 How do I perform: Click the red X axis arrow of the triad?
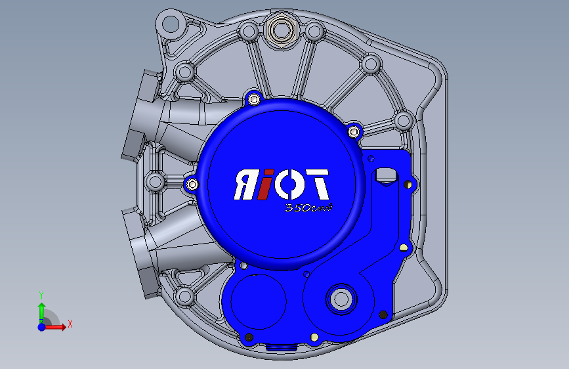tap(55, 327)
